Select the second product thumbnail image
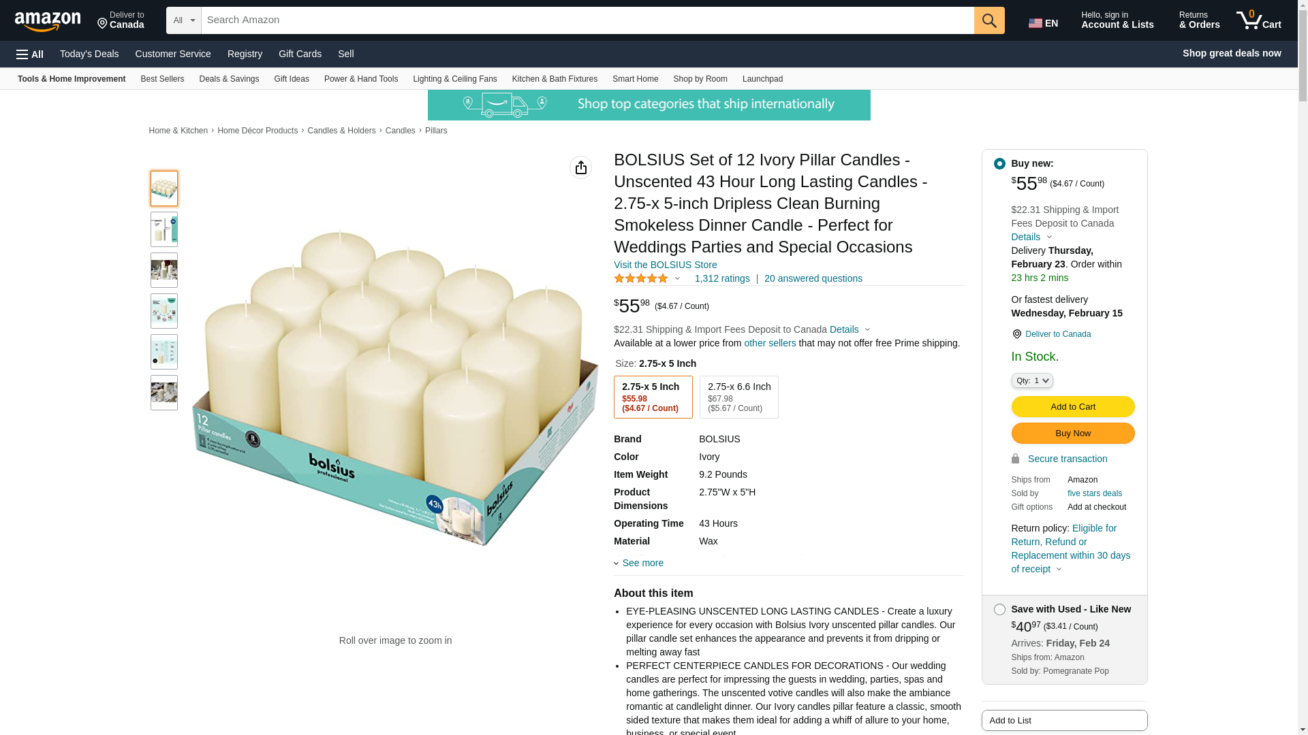 pos(164,229)
